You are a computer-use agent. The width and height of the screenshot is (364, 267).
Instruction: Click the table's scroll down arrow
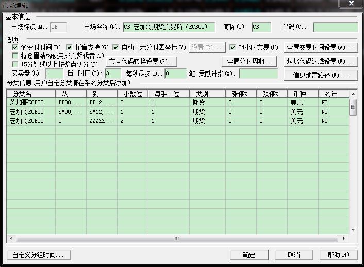click(353, 230)
